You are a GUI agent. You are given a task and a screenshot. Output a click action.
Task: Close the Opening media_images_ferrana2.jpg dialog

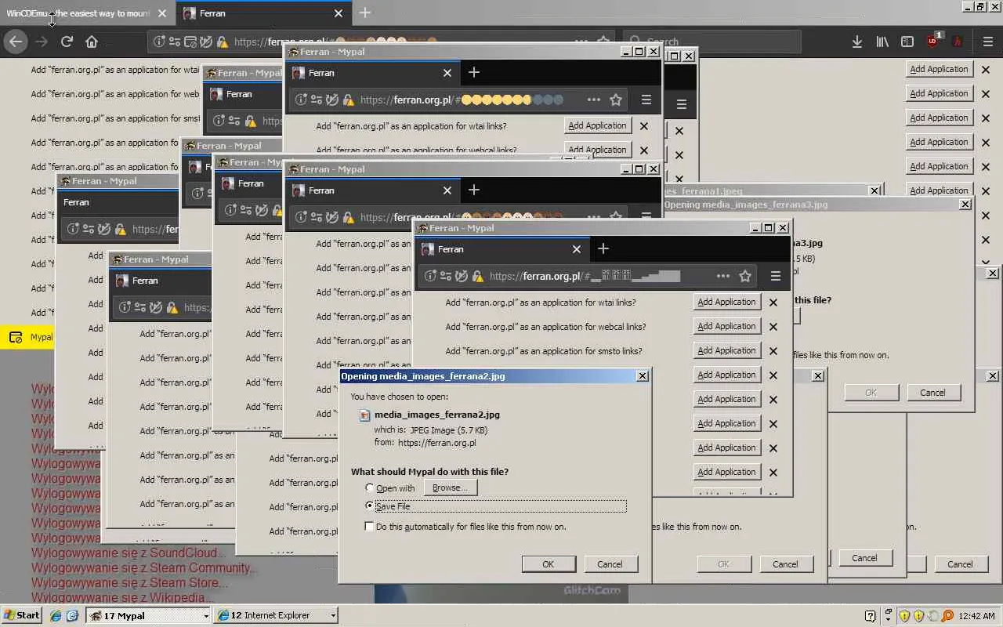coord(643,376)
